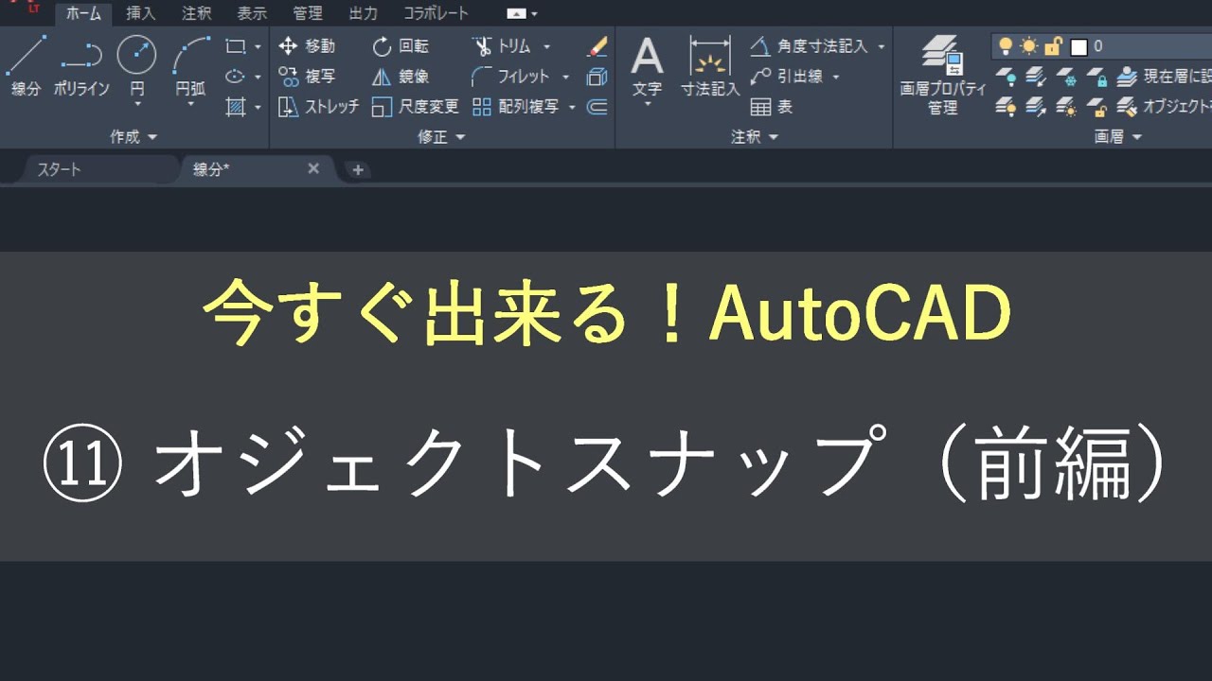1212x681 pixels.
Task: Open the トリム dropdown arrow
Action: point(546,46)
